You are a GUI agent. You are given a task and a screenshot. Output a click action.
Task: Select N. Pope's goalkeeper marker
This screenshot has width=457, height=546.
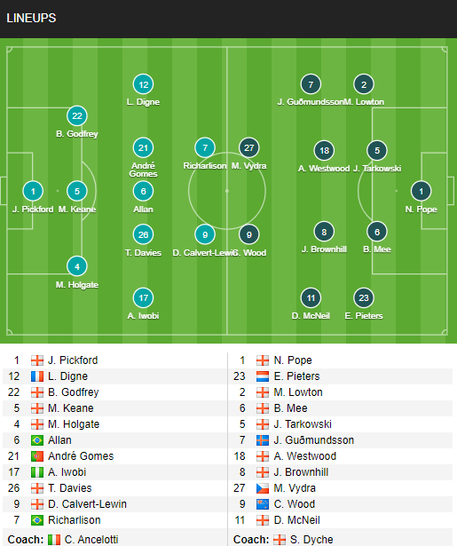tap(422, 191)
